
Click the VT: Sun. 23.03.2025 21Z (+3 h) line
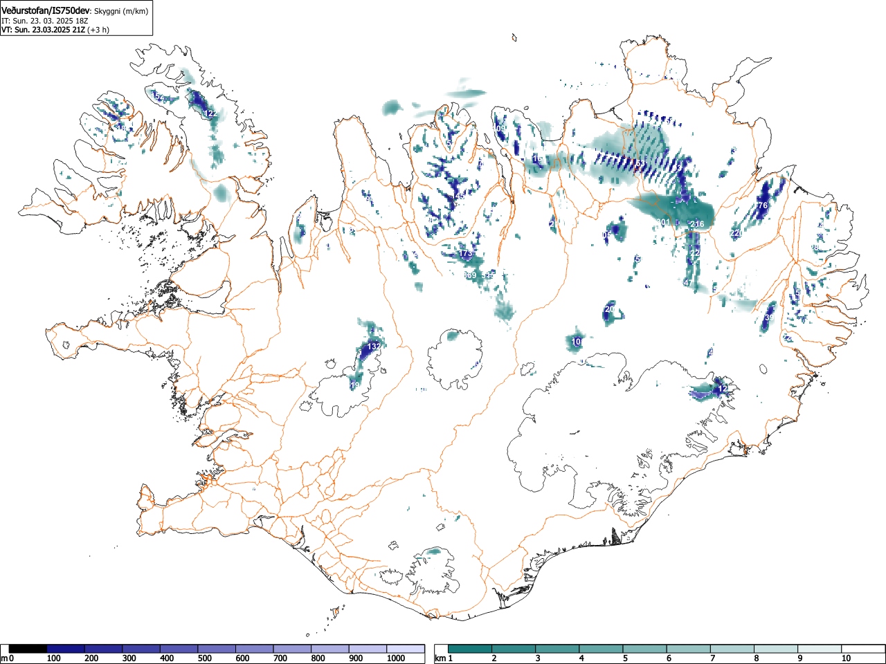click(x=55, y=30)
